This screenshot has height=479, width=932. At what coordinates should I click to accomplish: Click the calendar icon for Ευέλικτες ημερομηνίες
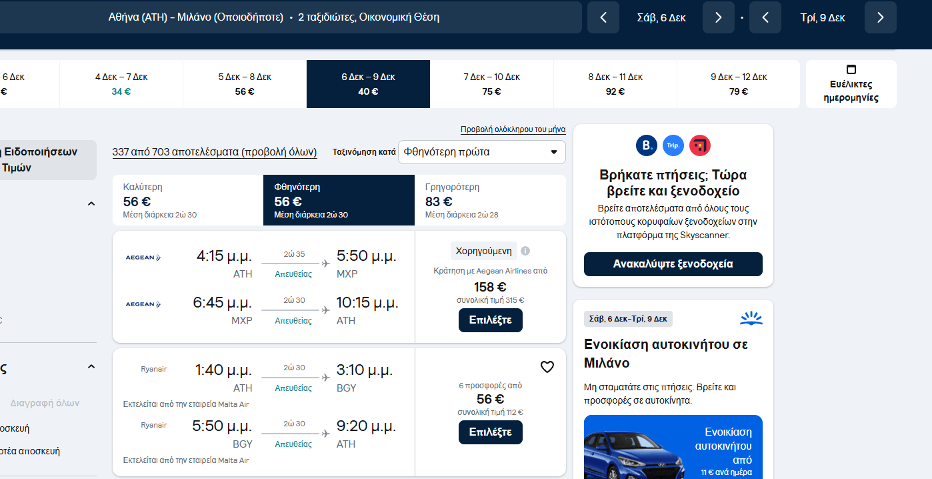point(851,69)
